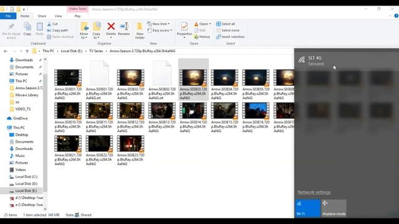Switch to the Home ribbon tab
Screen dimensions: 399x224
pyautogui.click(x=25, y=16)
